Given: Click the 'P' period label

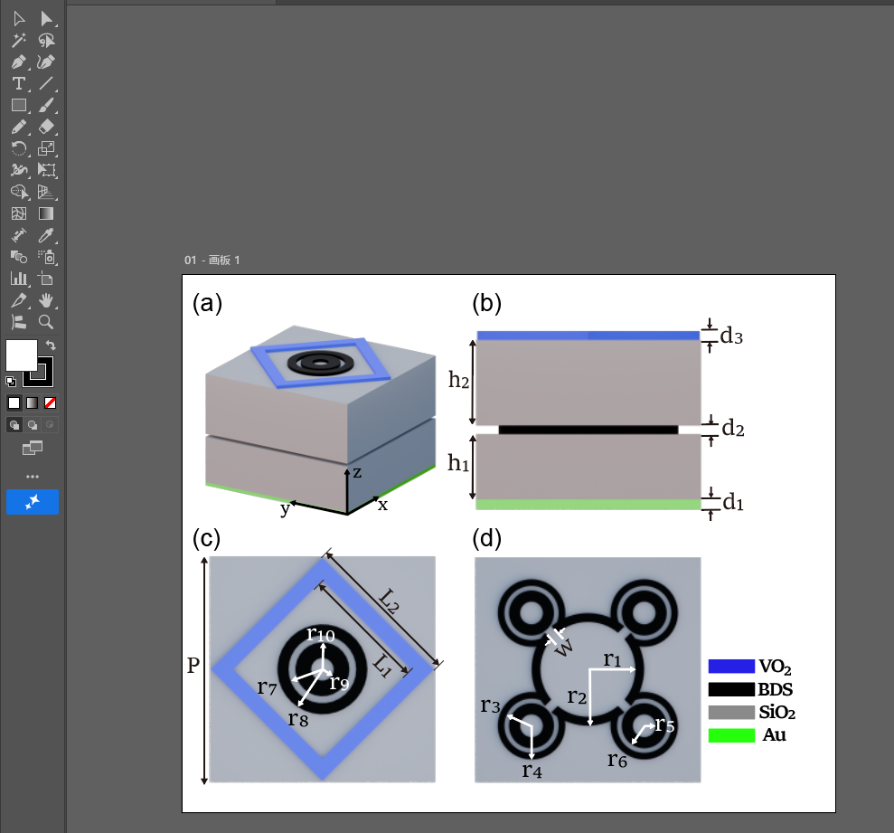Looking at the screenshot, I should point(193,666).
